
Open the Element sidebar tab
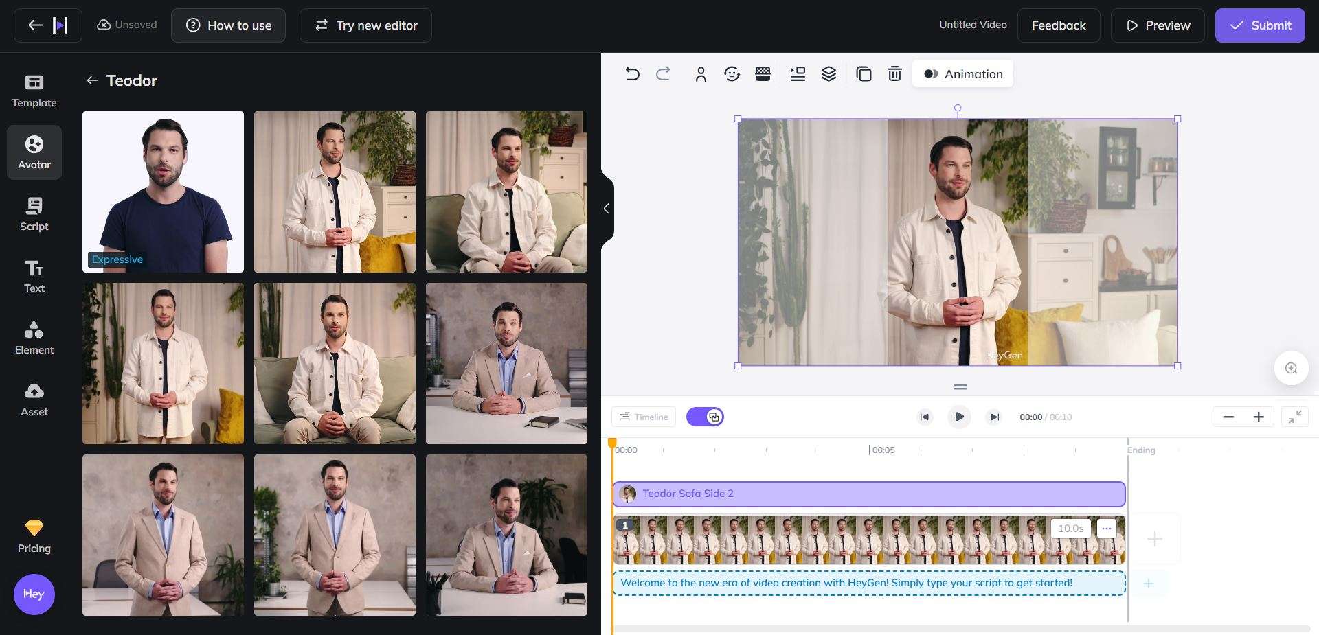(34, 338)
